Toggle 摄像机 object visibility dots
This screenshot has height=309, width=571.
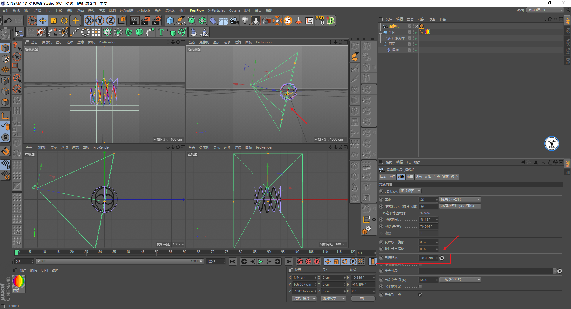pos(414,26)
